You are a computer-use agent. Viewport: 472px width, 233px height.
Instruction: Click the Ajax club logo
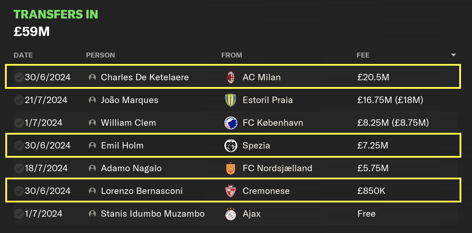click(x=231, y=214)
